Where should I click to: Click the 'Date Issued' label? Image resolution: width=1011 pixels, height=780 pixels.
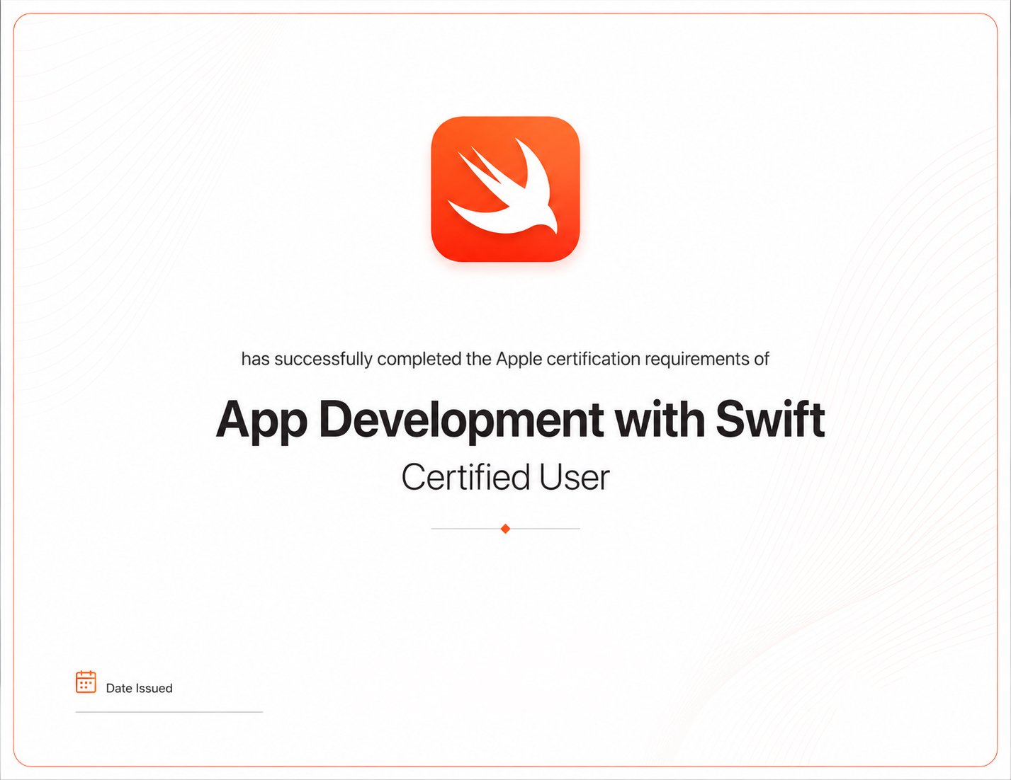pos(139,688)
